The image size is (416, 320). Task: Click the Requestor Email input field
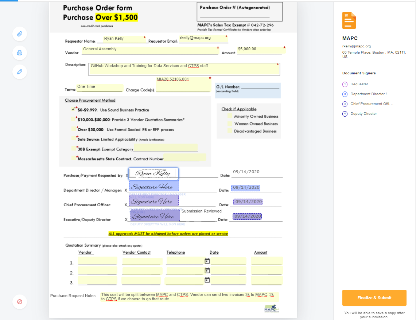tap(203, 39)
